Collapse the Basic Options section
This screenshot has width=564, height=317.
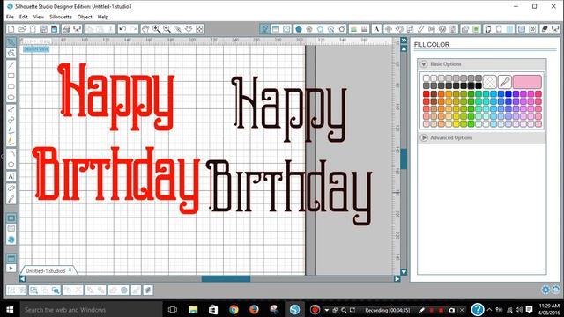click(424, 64)
